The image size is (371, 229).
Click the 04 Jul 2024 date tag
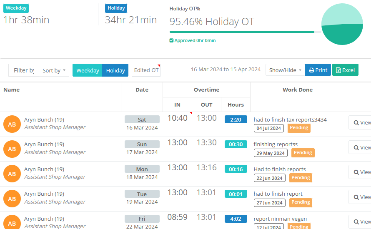(269, 128)
